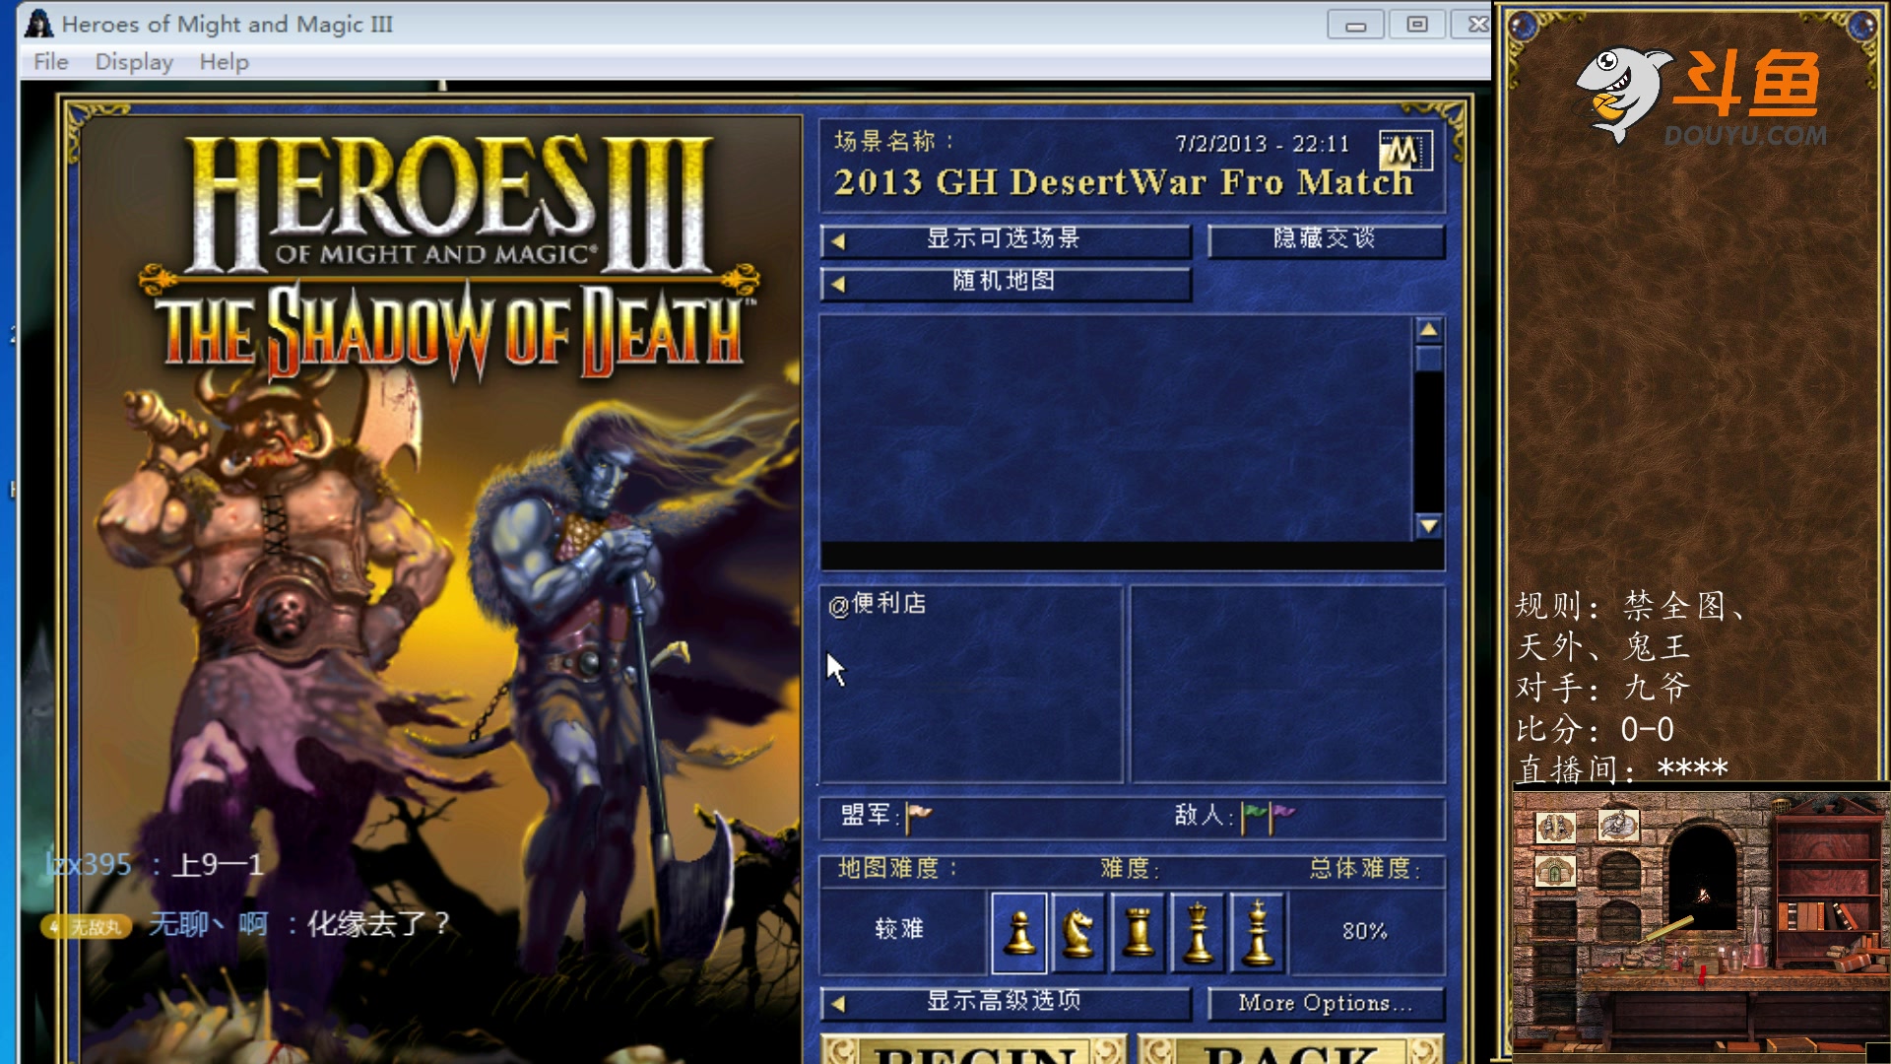The image size is (1891, 1064).
Task: Open the Display menu
Action: click(x=134, y=62)
